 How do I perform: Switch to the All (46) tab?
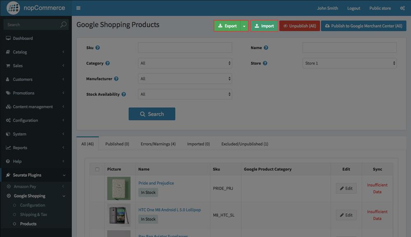[x=88, y=144]
